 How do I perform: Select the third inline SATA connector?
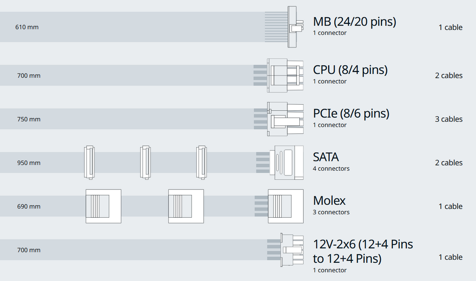202,162
